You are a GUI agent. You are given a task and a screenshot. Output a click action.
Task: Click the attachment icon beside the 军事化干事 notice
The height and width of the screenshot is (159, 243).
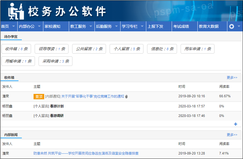[x=126, y=96]
